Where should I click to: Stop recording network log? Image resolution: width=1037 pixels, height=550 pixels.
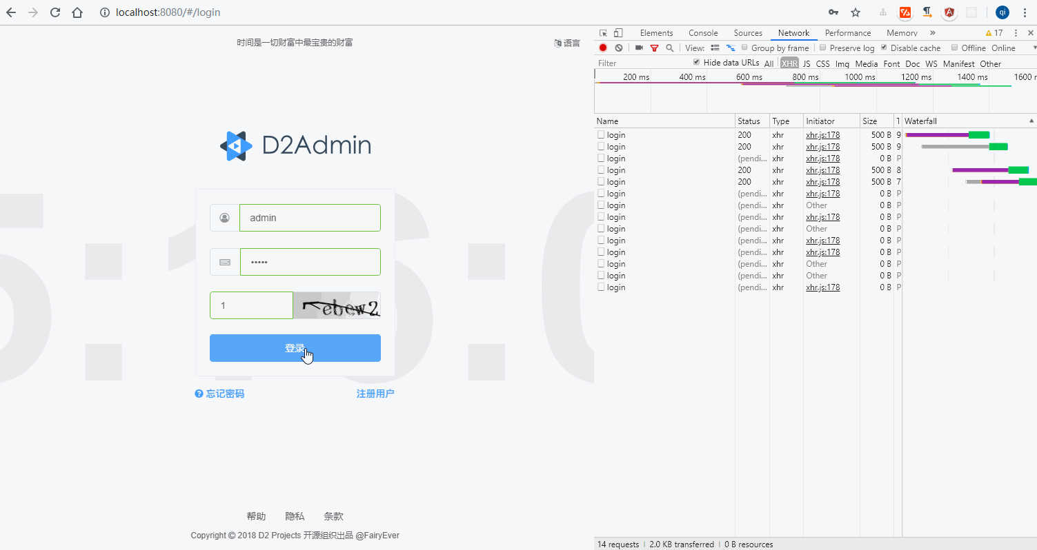(x=602, y=48)
